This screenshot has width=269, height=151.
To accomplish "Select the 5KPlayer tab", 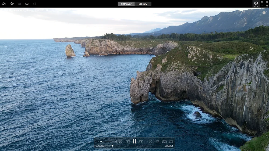I will click(x=126, y=4).
